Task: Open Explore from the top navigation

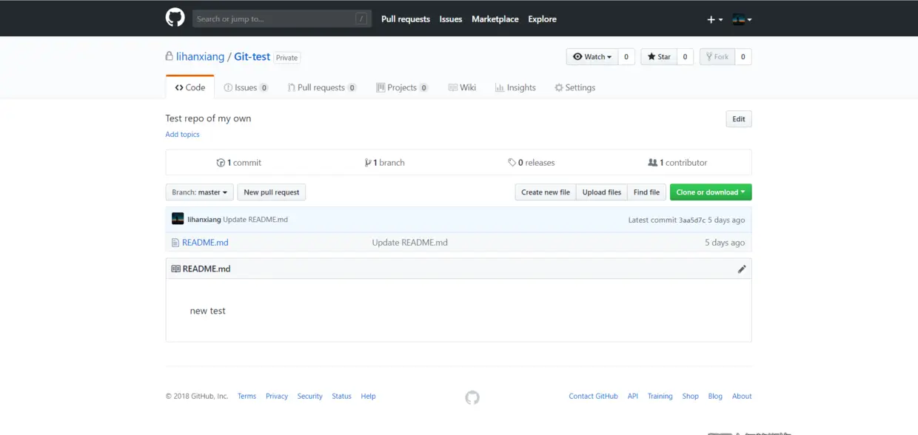Action: click(543, 19)
